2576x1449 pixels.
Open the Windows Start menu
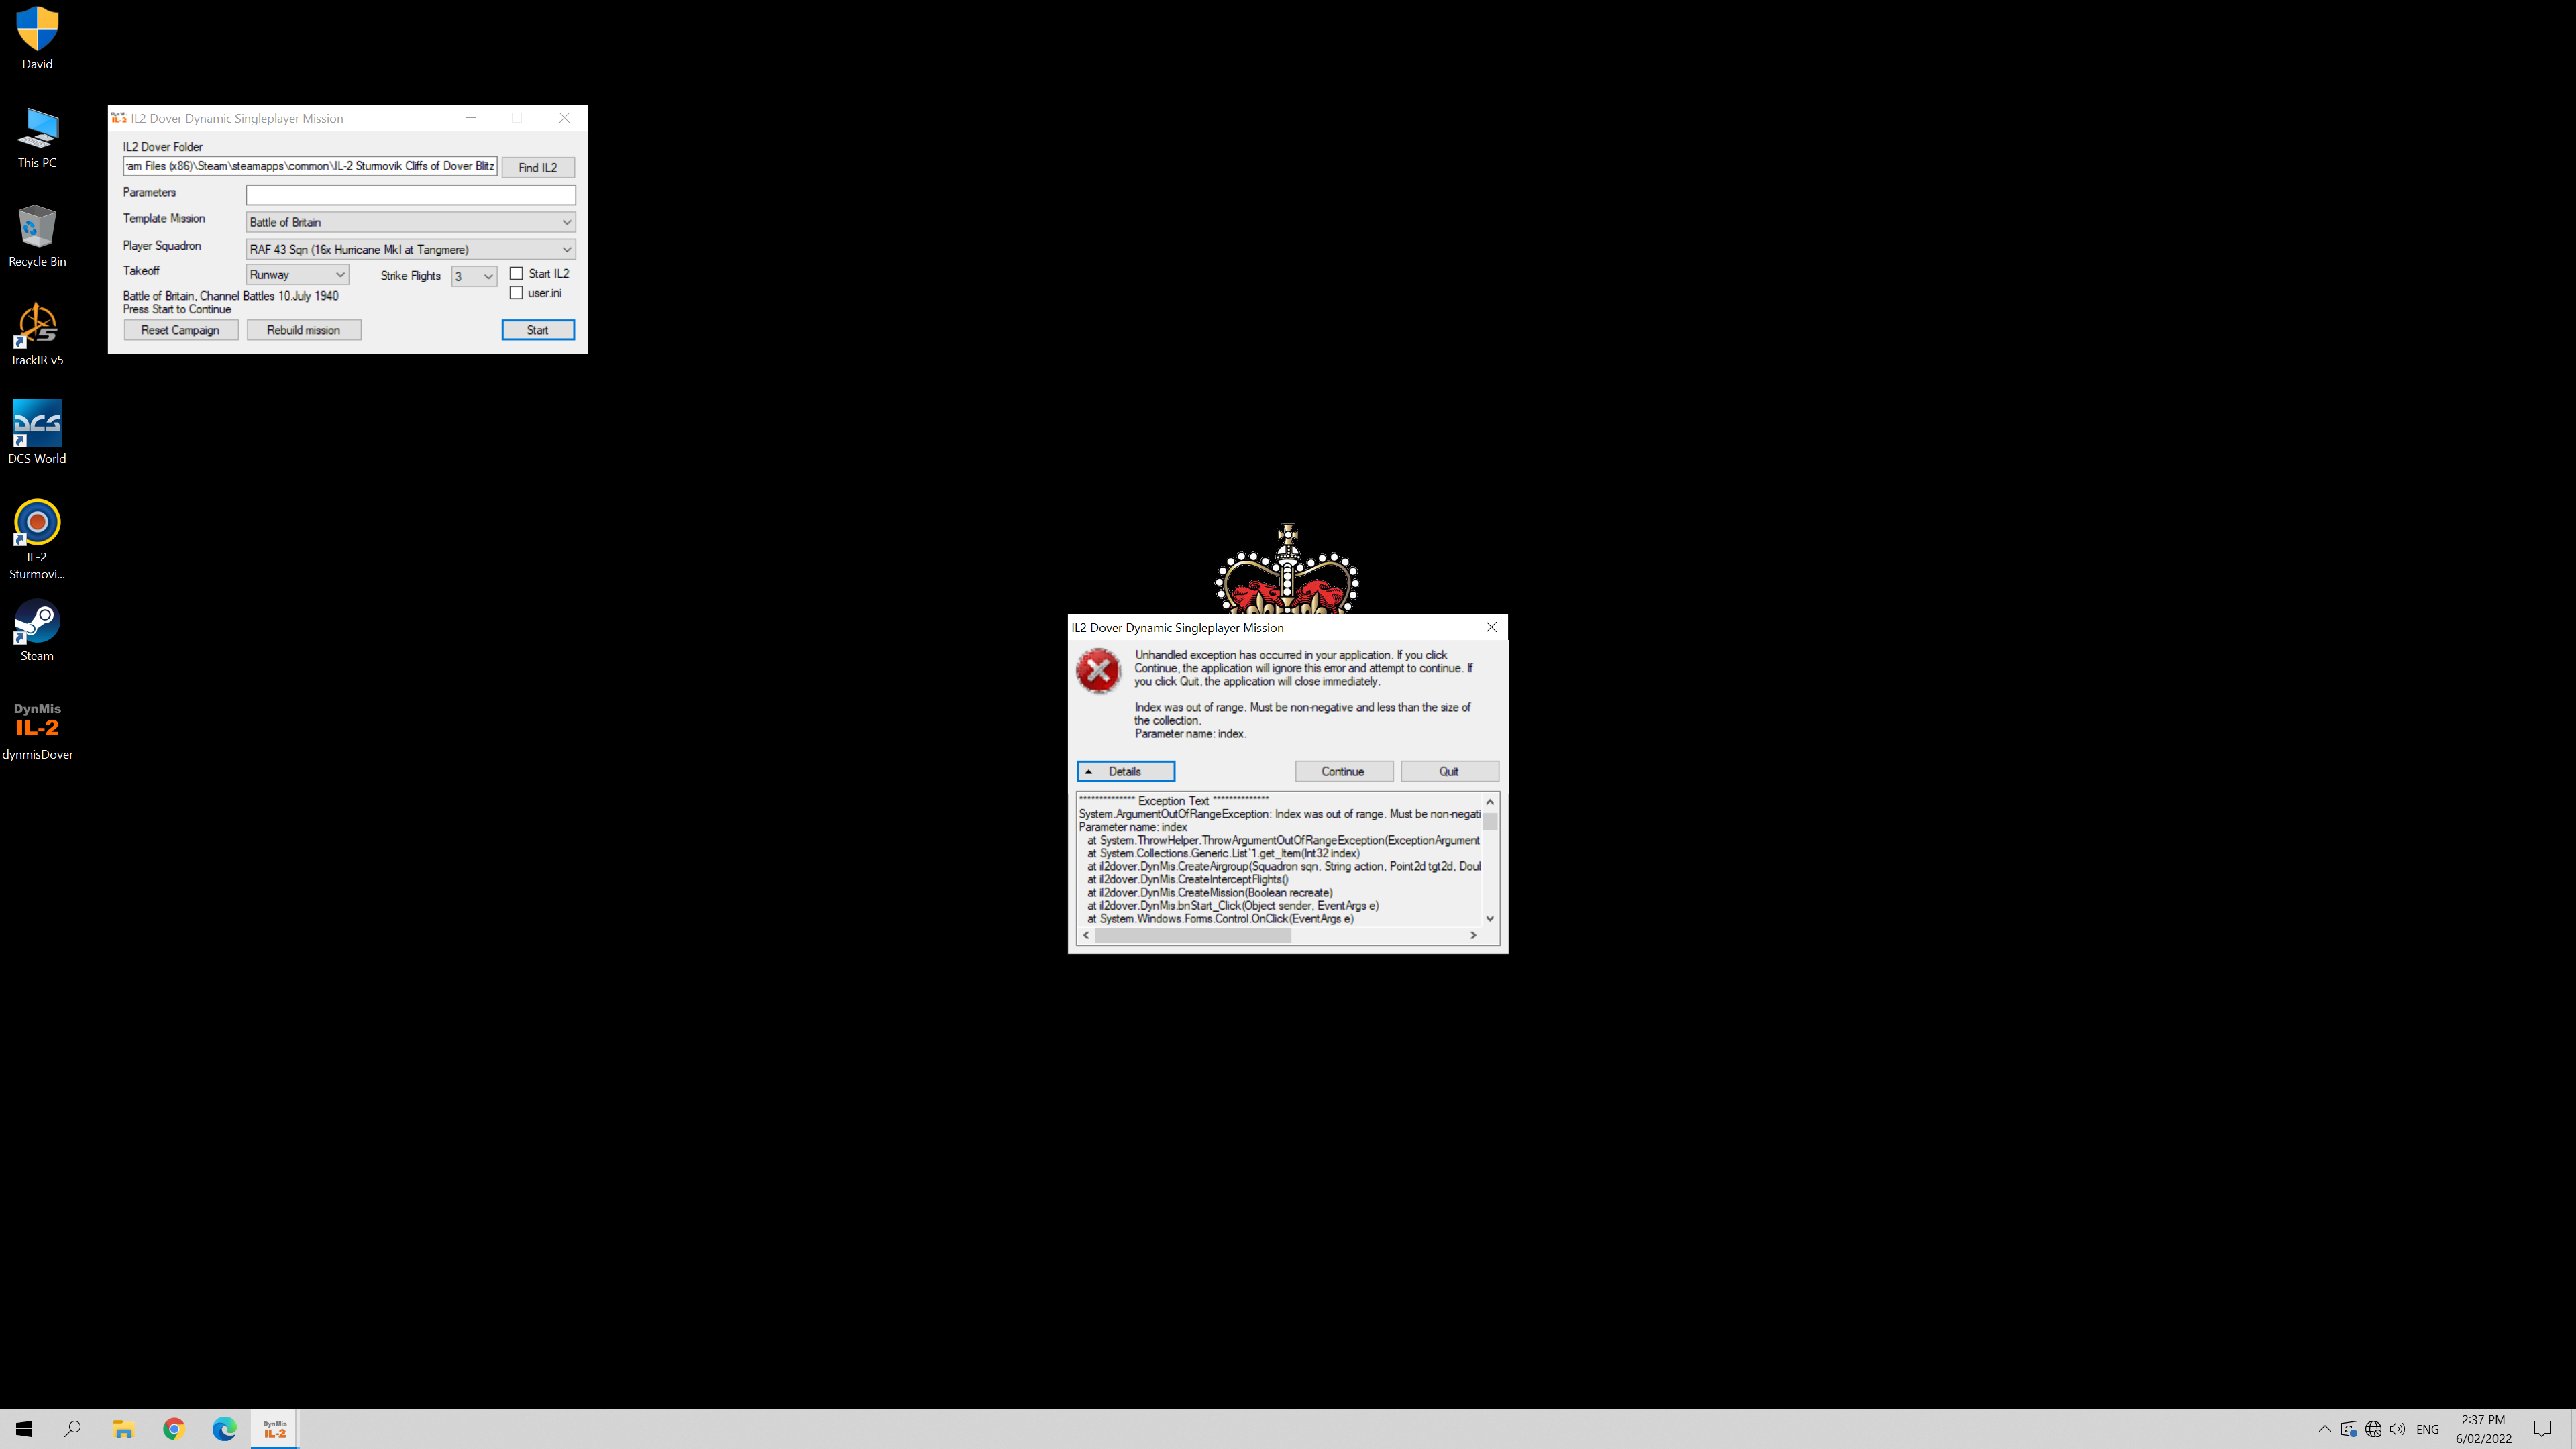click(24, 1429)
